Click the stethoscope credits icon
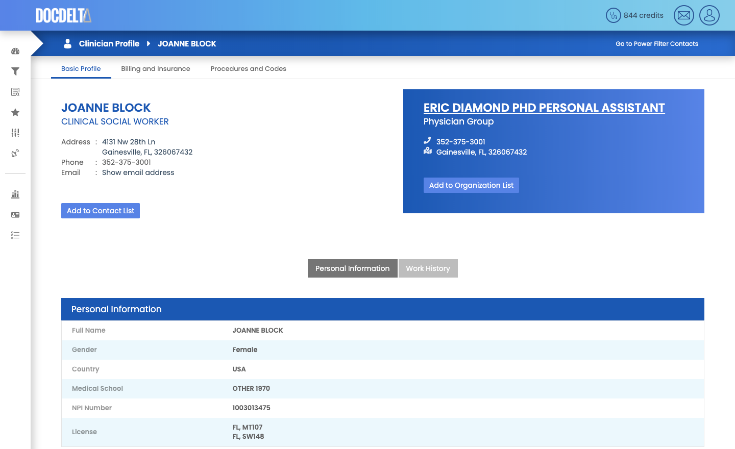 click(x=613, y=15)
